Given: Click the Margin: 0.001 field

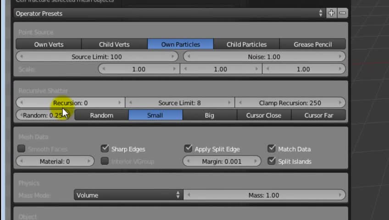Looking at the screenshot, I should 222,161.
